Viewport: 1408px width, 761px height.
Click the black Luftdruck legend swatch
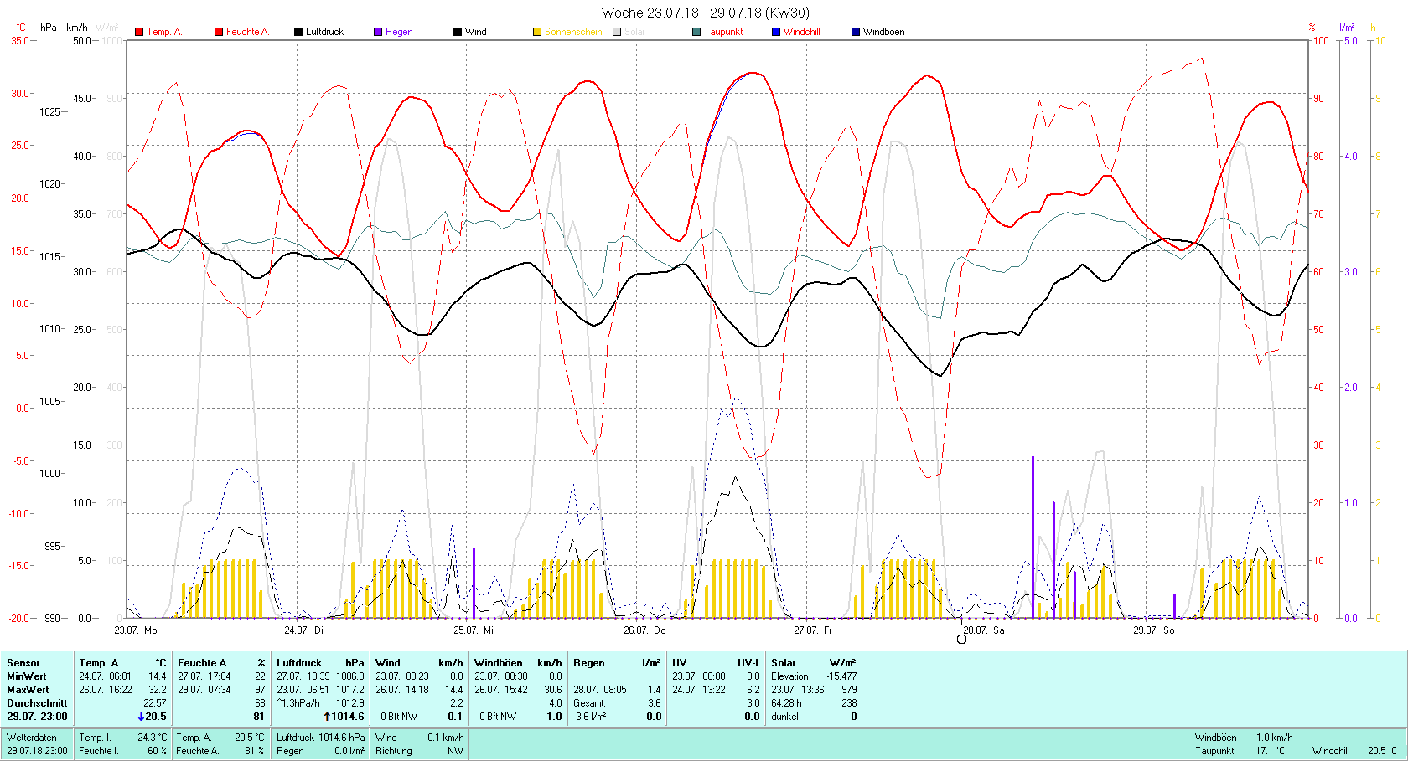tap(298, 32)
